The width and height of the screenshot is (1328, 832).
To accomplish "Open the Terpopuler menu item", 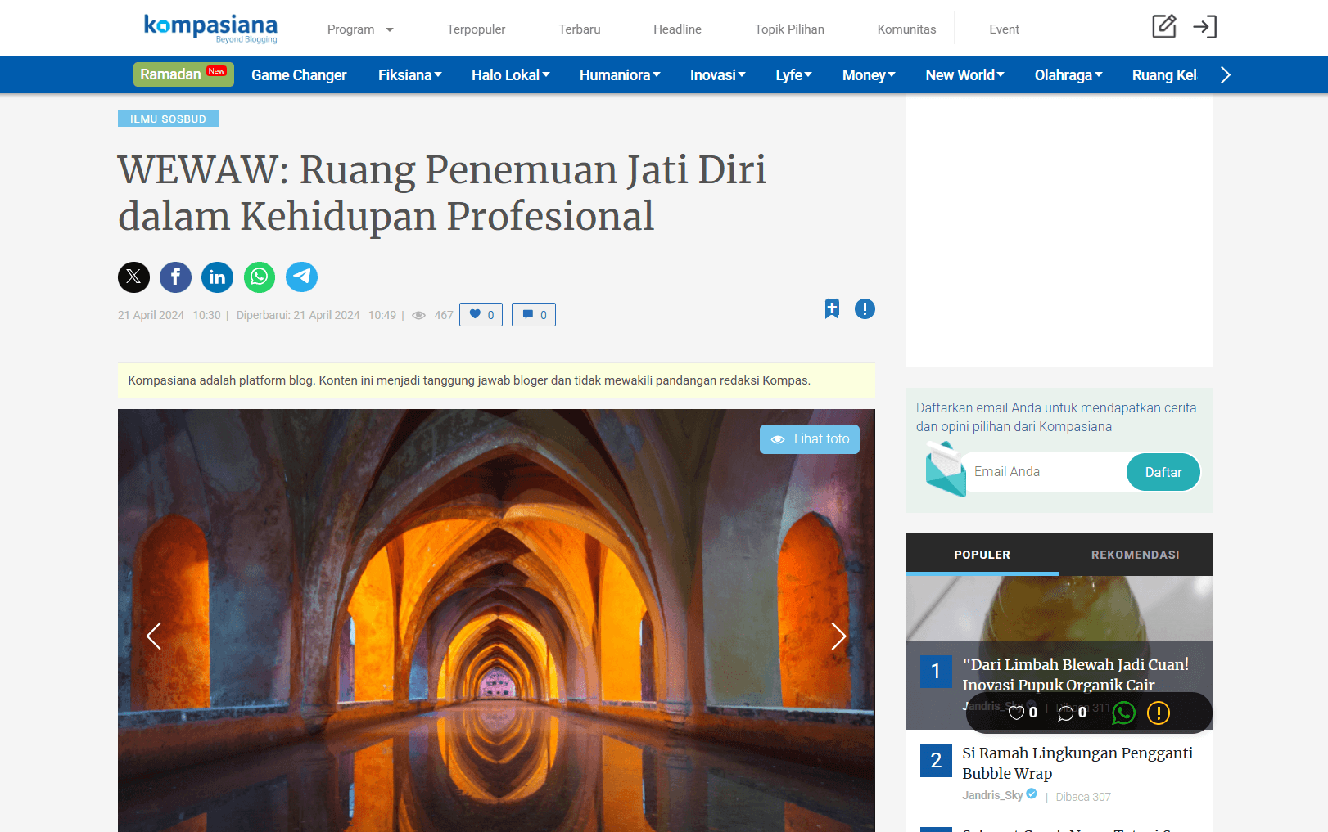I will (x=476, y=29).
